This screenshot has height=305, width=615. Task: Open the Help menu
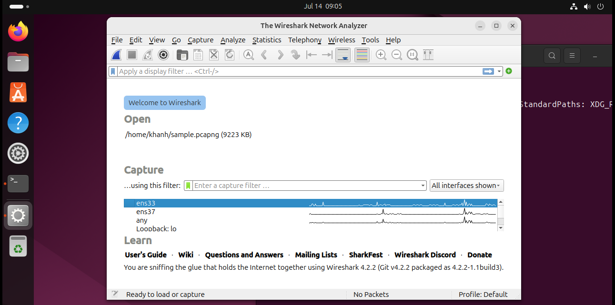[x=393, y=40]
